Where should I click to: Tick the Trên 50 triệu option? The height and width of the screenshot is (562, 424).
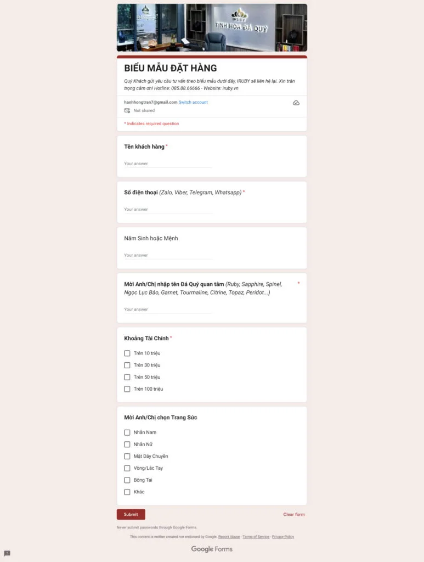tap(127, 377)
